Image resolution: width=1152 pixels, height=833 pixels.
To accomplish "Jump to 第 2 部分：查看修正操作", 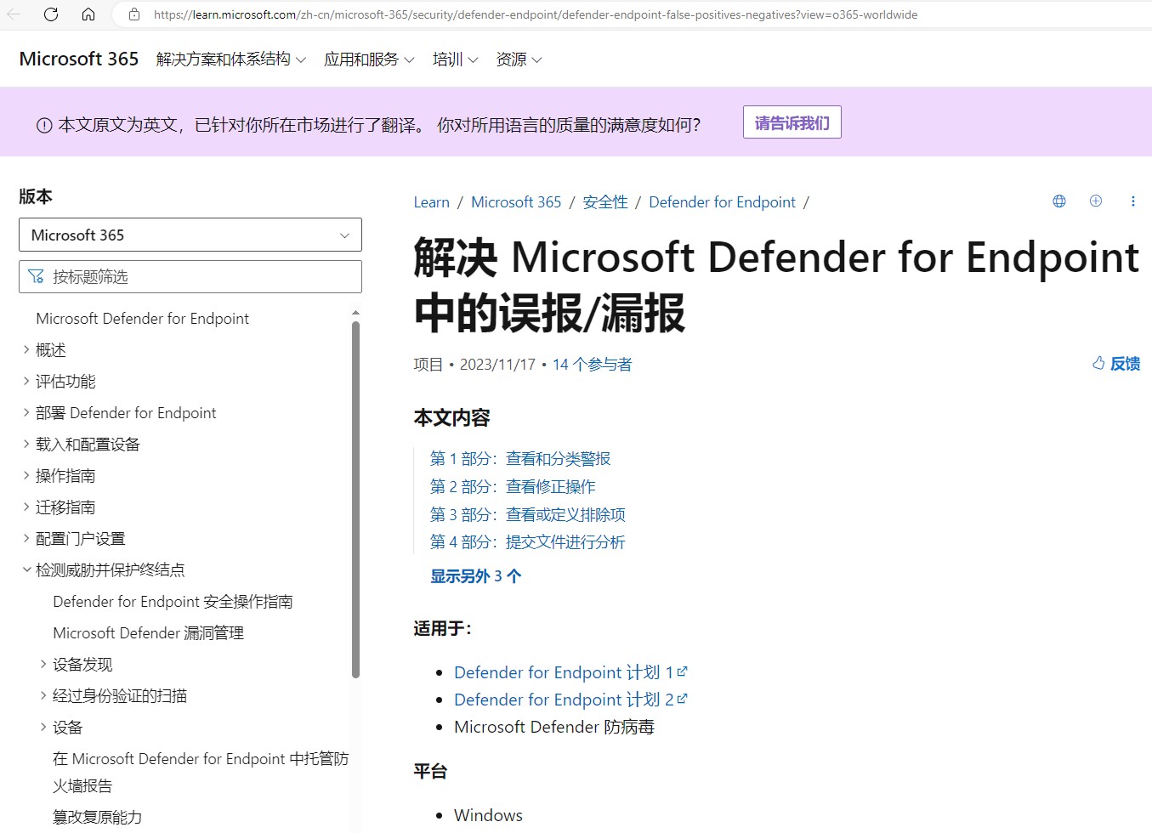I will (513, 487).
